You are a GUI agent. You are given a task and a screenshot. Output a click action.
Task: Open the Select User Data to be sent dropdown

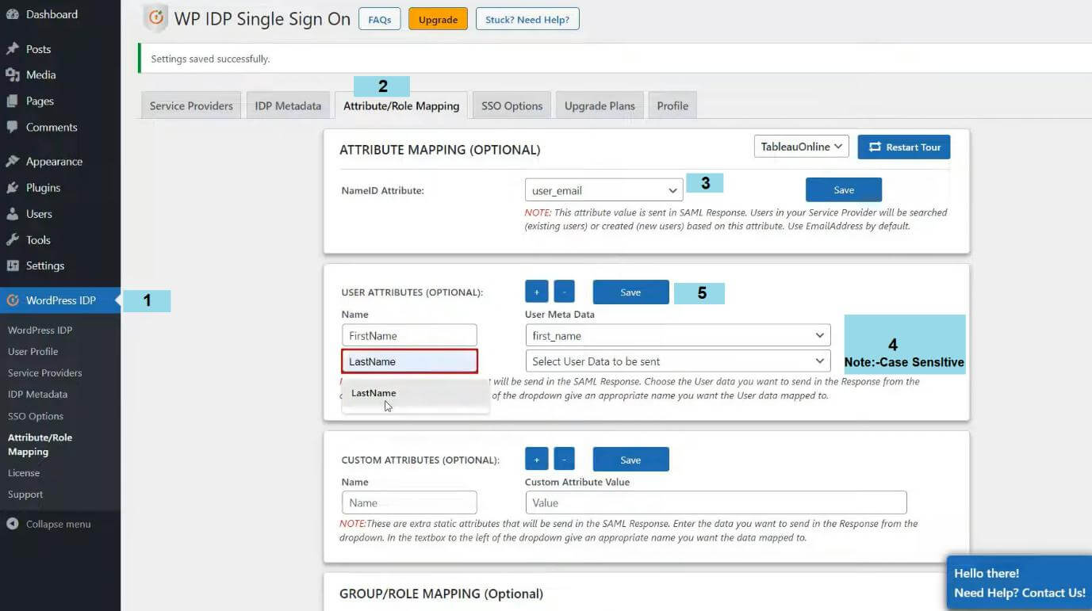click(678, 361)
